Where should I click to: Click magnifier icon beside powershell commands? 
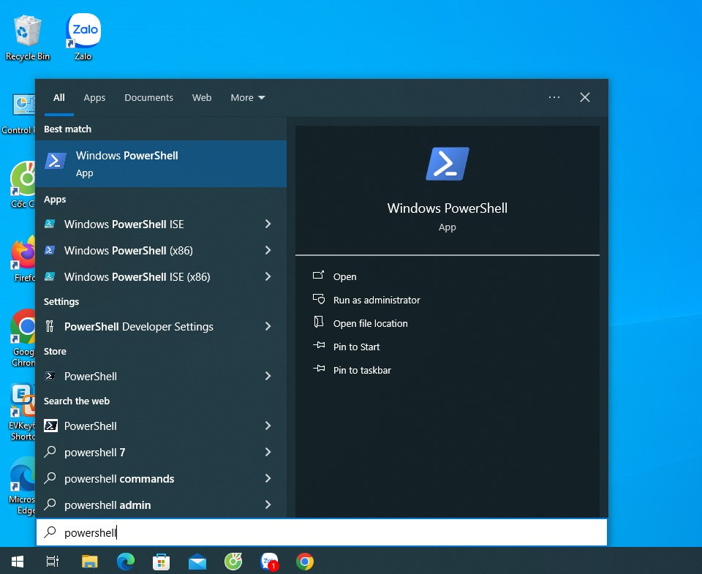(x=50, y=478)
